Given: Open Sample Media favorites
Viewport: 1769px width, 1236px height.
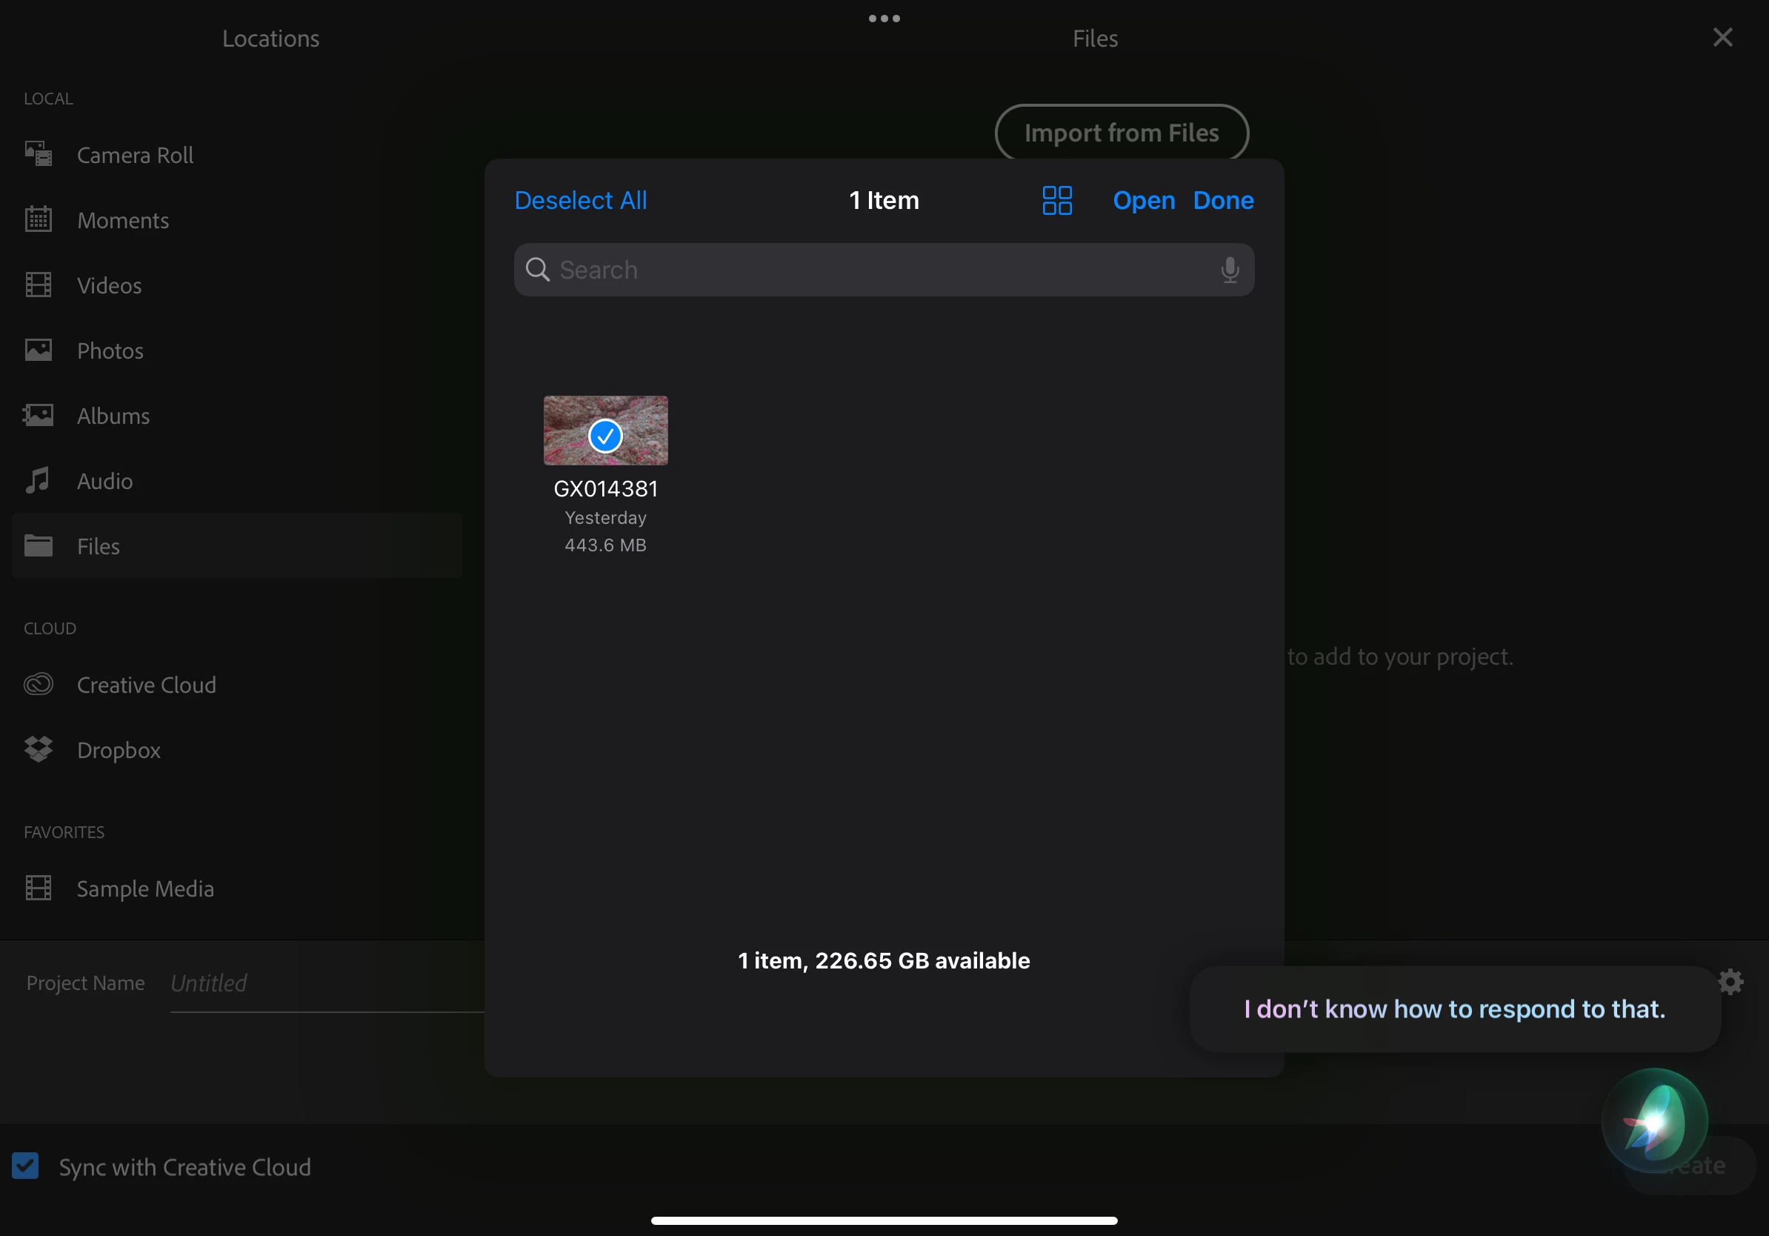Looking at the screenshot, I should click(145, 888).
